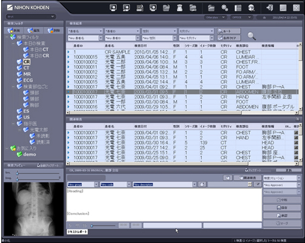This screenshot has width=305, height=243.
Task: Click the 新規 new filter icon
Action: pyautogui.click(x=13, y=30)
